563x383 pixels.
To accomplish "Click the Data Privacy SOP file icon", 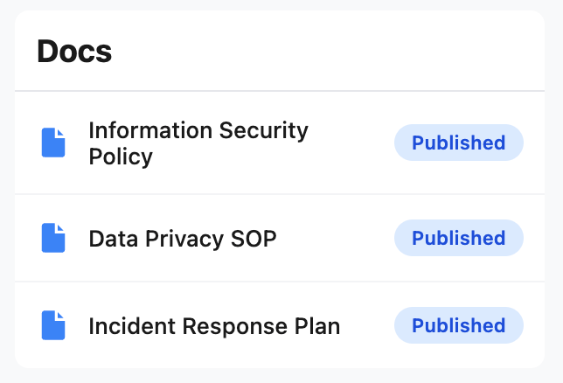I will tap(53, 238).
